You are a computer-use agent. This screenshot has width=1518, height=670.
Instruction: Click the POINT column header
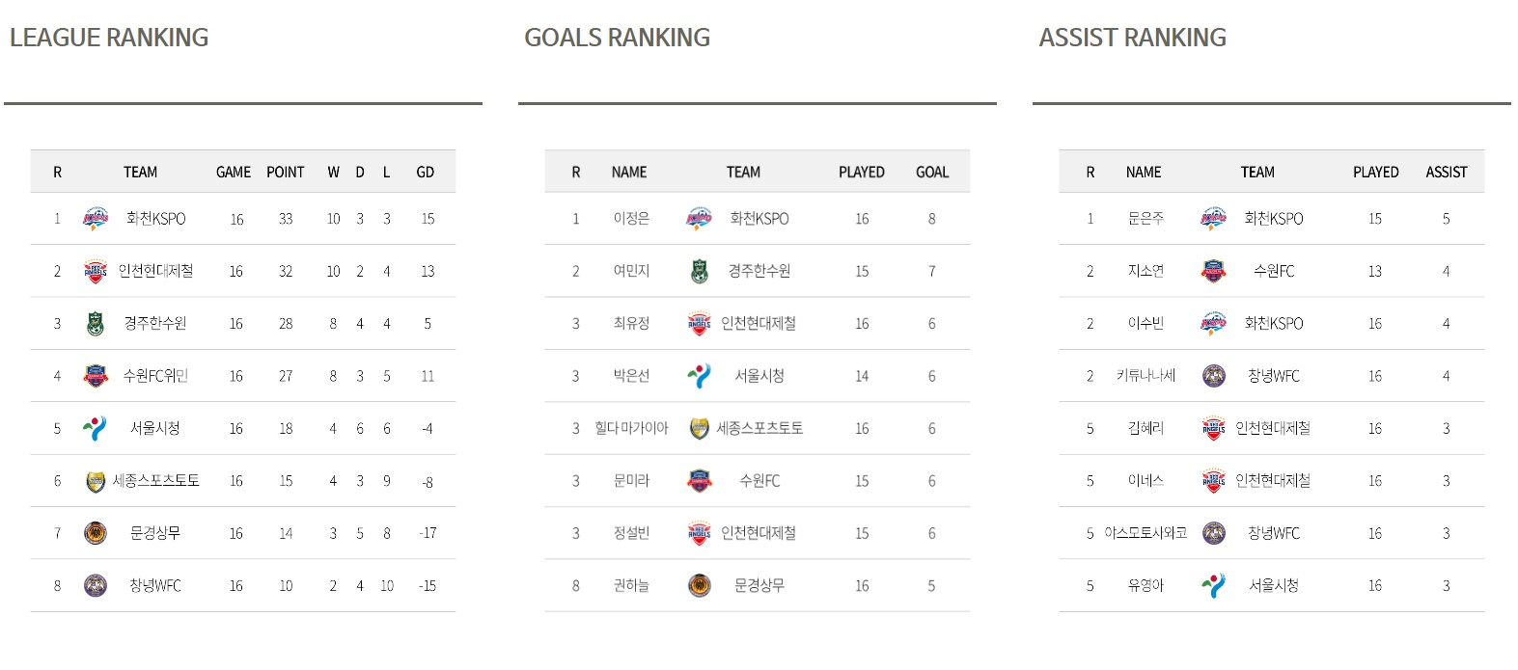tap(286, 172)
